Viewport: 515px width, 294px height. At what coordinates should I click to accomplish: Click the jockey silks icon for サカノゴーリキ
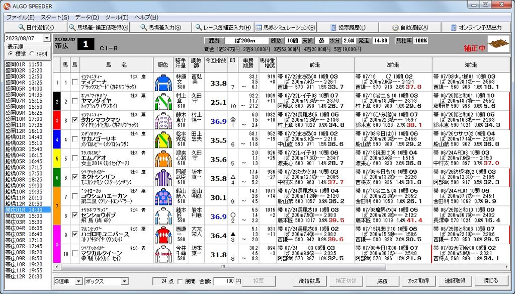click(x=163, y=139)
